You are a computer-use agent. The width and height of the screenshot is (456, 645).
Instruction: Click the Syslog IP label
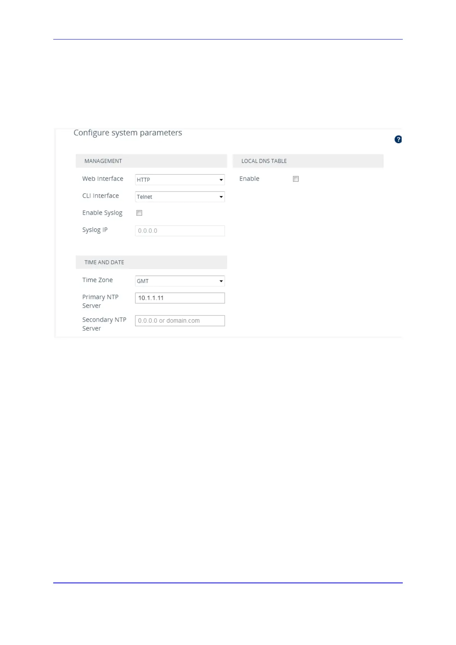click(95, 230)
